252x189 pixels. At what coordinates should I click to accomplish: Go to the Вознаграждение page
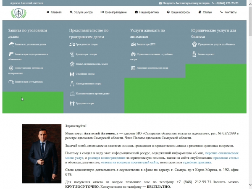(x=116, y=12)
